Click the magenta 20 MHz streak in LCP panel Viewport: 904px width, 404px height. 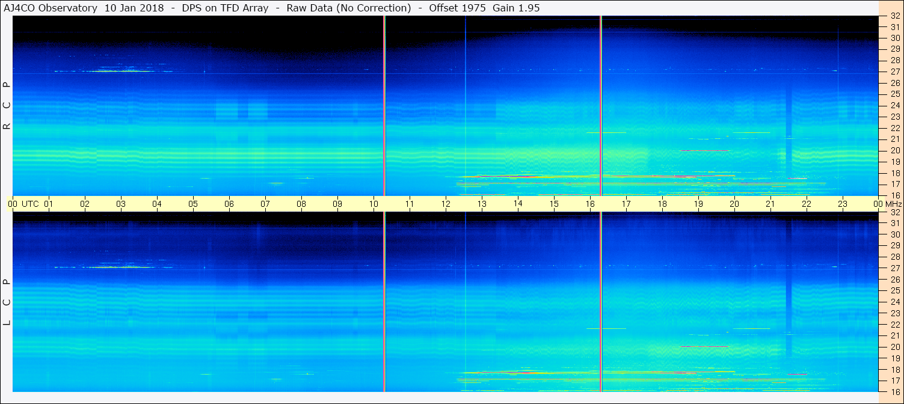(x=704, y=346)
